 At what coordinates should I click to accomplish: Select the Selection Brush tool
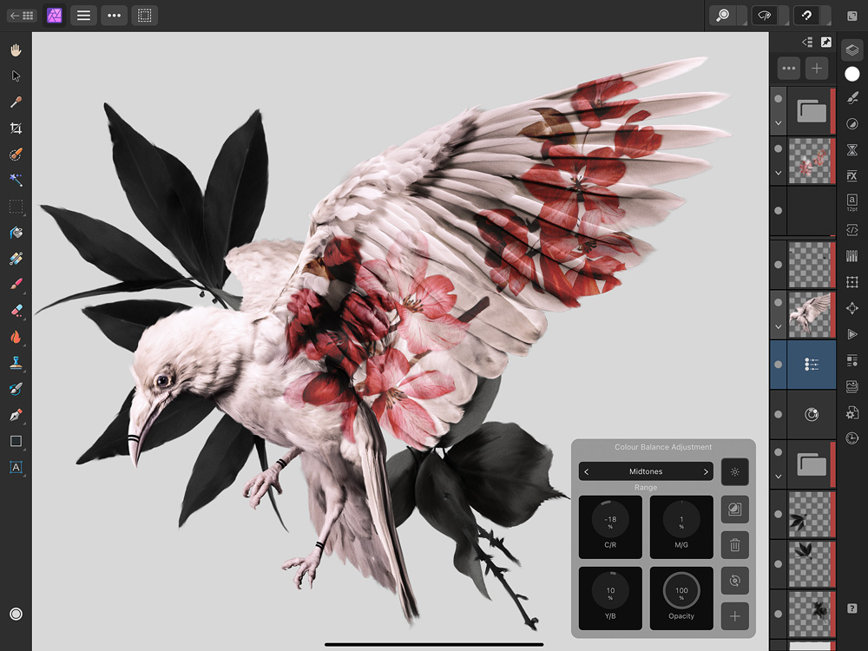click(x=16, y=154)
